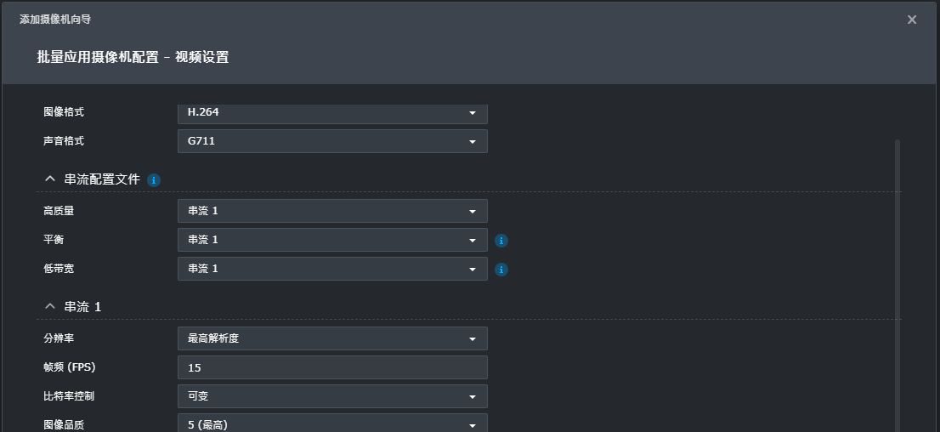Screen dimensions: 940x432
Task: Click the 串流配置文件 section title
Action: pos(102,180)
